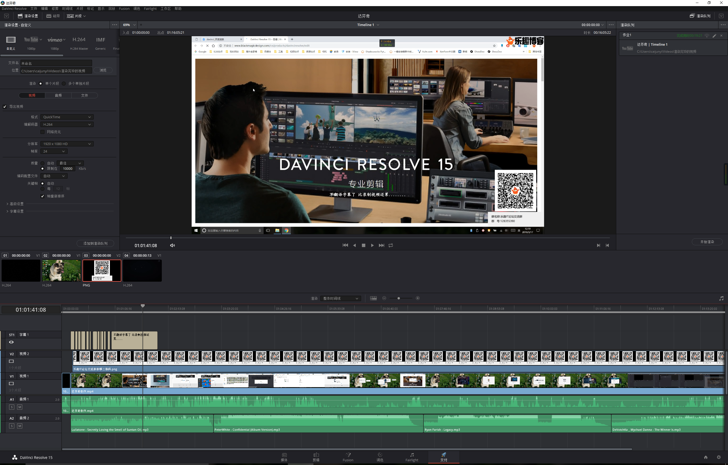Screen dimensions: 728x465
Task: Open the Fairlight menu
Action: click(150, 9)
